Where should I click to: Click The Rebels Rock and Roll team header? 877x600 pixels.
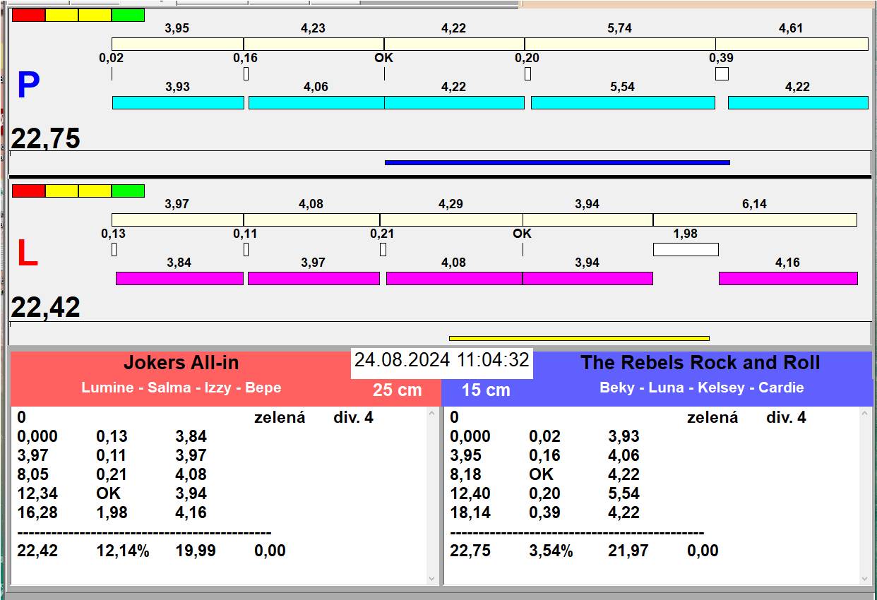699,364
